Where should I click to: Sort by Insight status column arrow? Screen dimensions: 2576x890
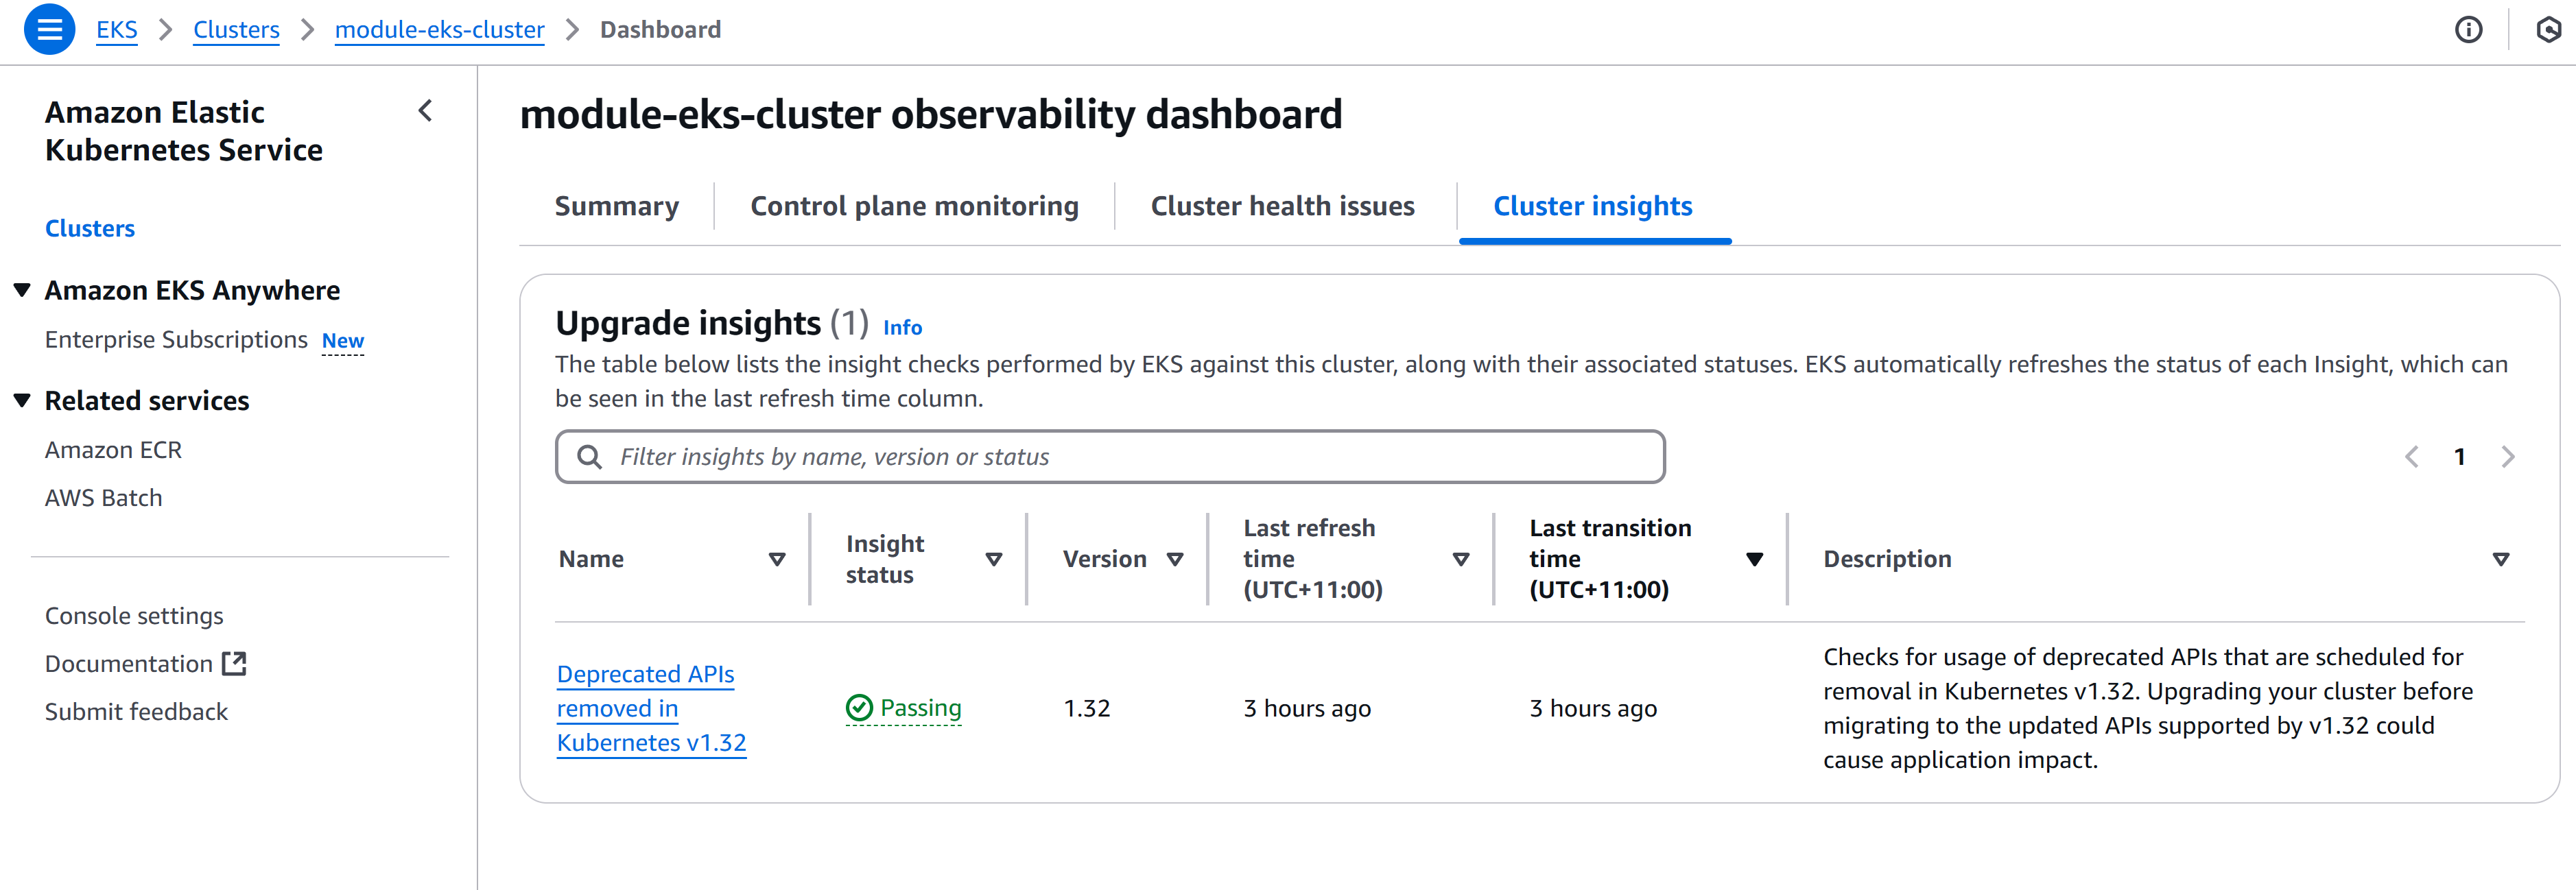point(994,560)
